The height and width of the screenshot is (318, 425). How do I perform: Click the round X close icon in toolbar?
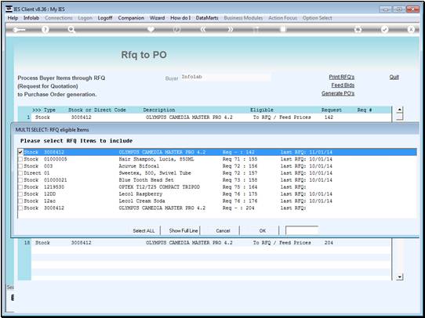coord(411,30)
